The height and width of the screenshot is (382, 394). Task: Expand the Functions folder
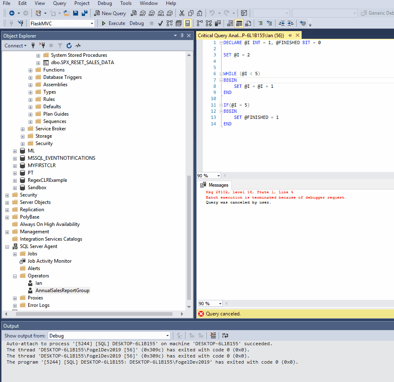coord(30,70)
